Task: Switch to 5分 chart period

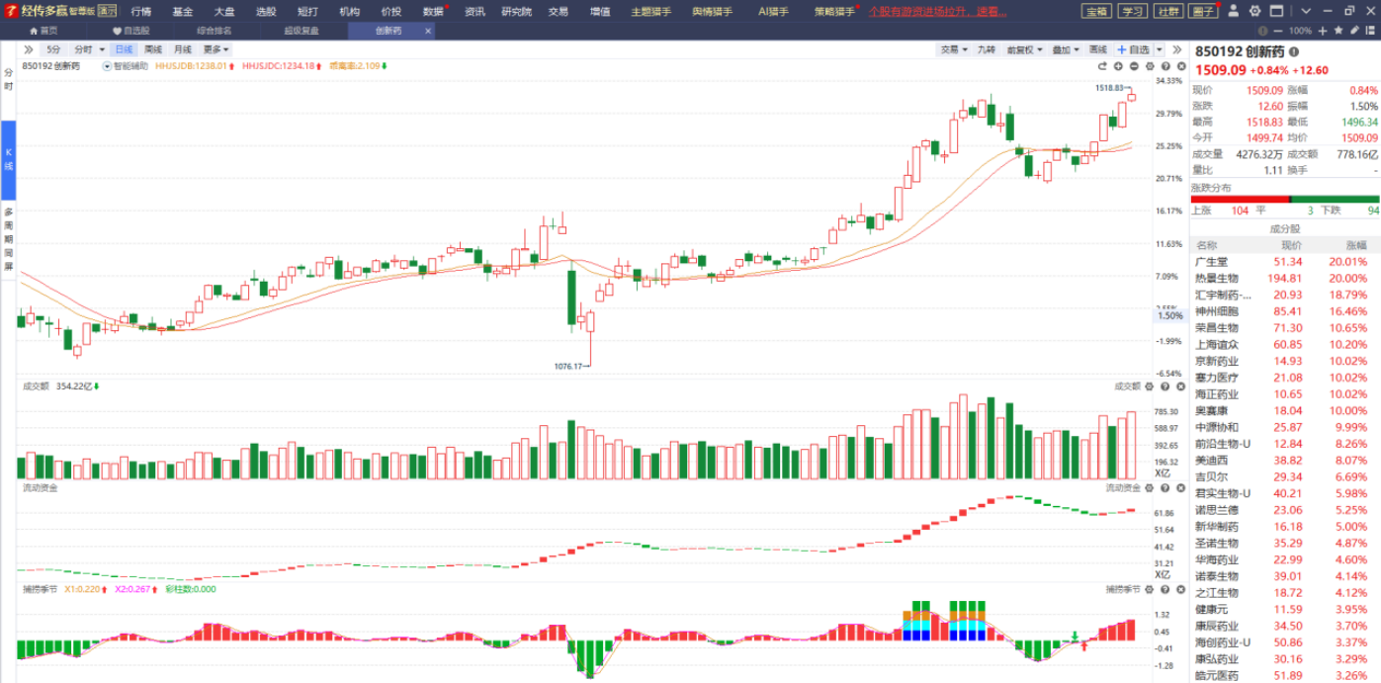Action: (x=53, y=49)
